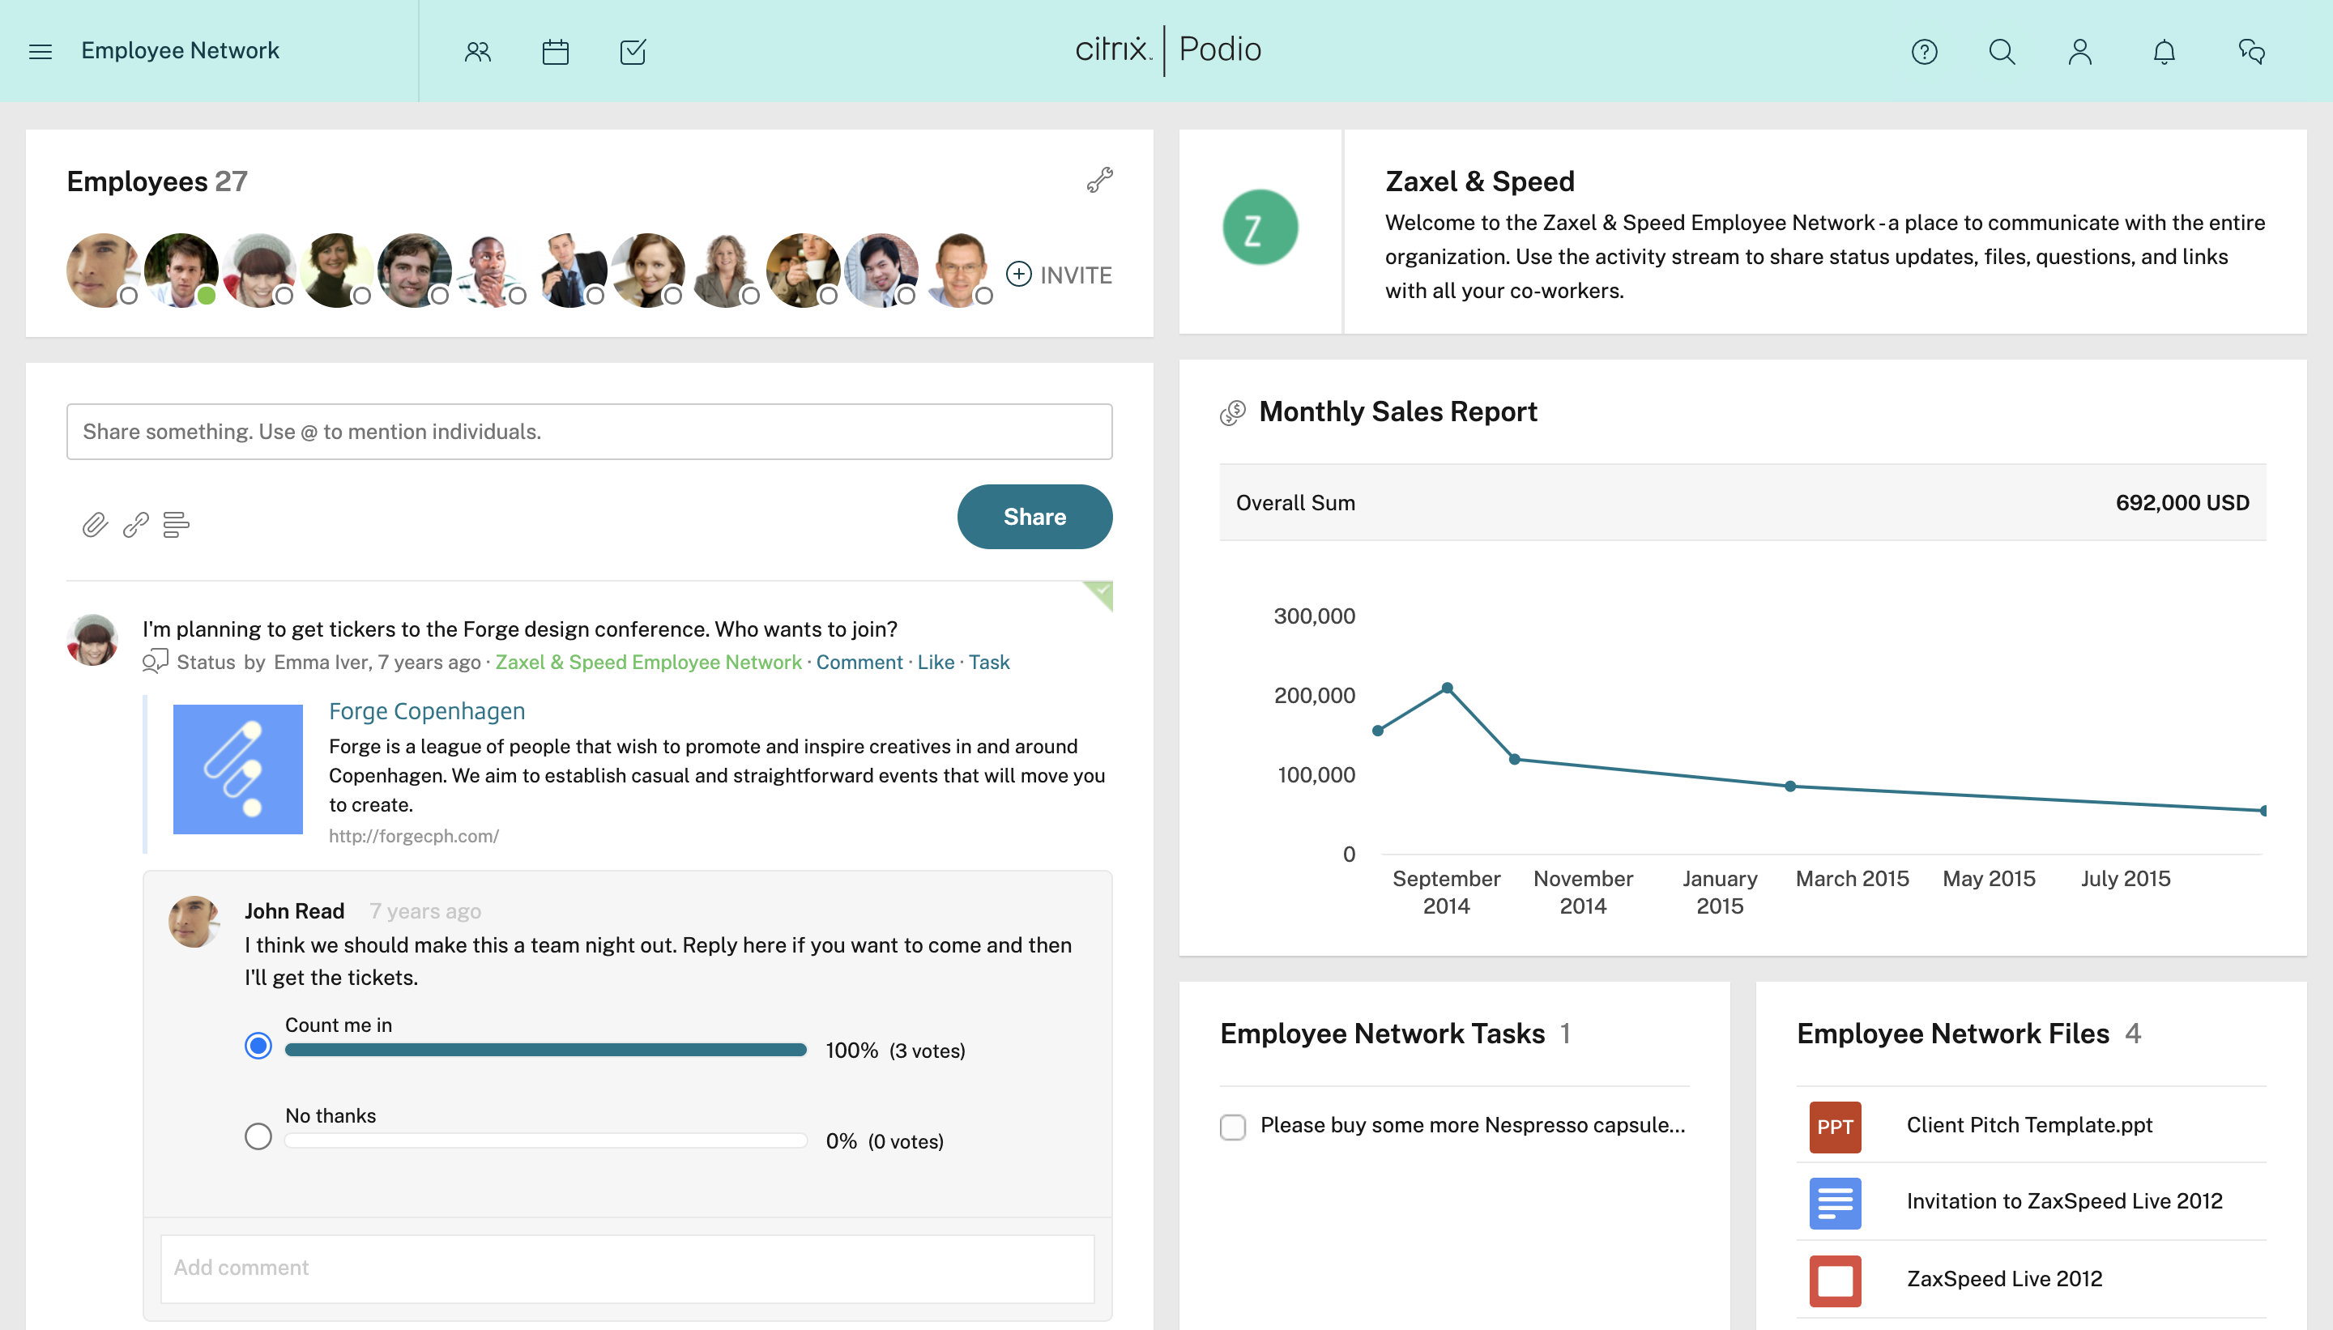
Task: Click the help question mark icon
Action: (x=1924, y=52)
